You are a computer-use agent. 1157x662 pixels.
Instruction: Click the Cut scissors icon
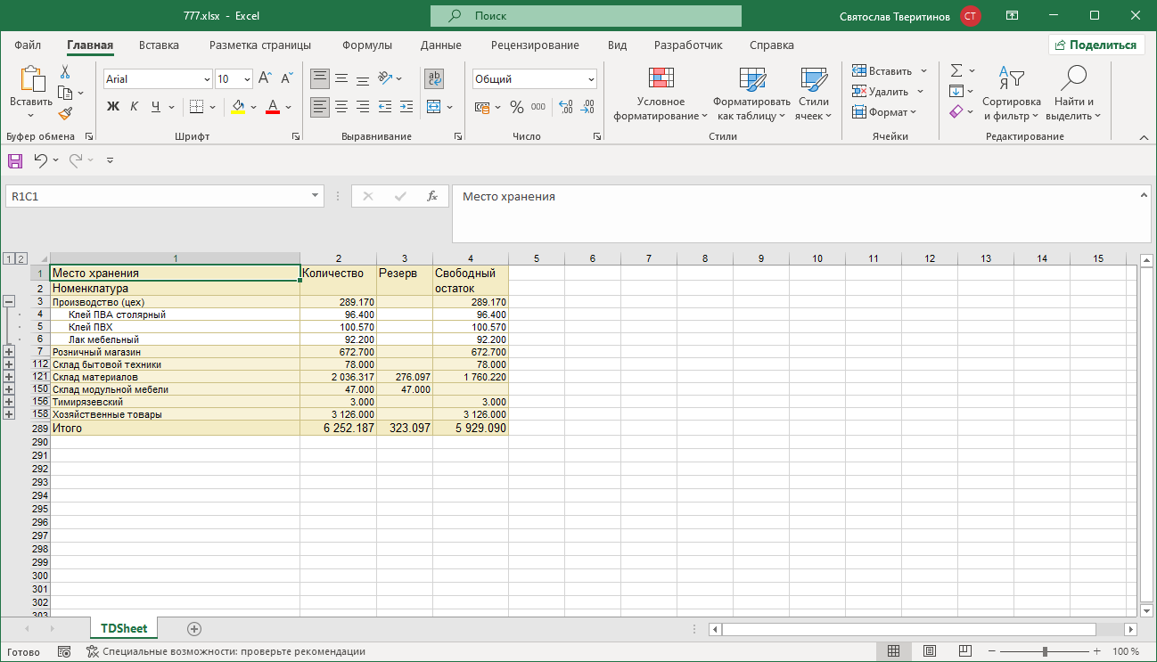[65, 72]
